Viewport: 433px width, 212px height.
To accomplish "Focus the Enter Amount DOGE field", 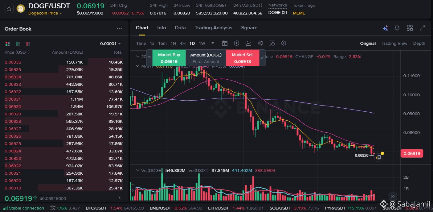I will [206, 61].
